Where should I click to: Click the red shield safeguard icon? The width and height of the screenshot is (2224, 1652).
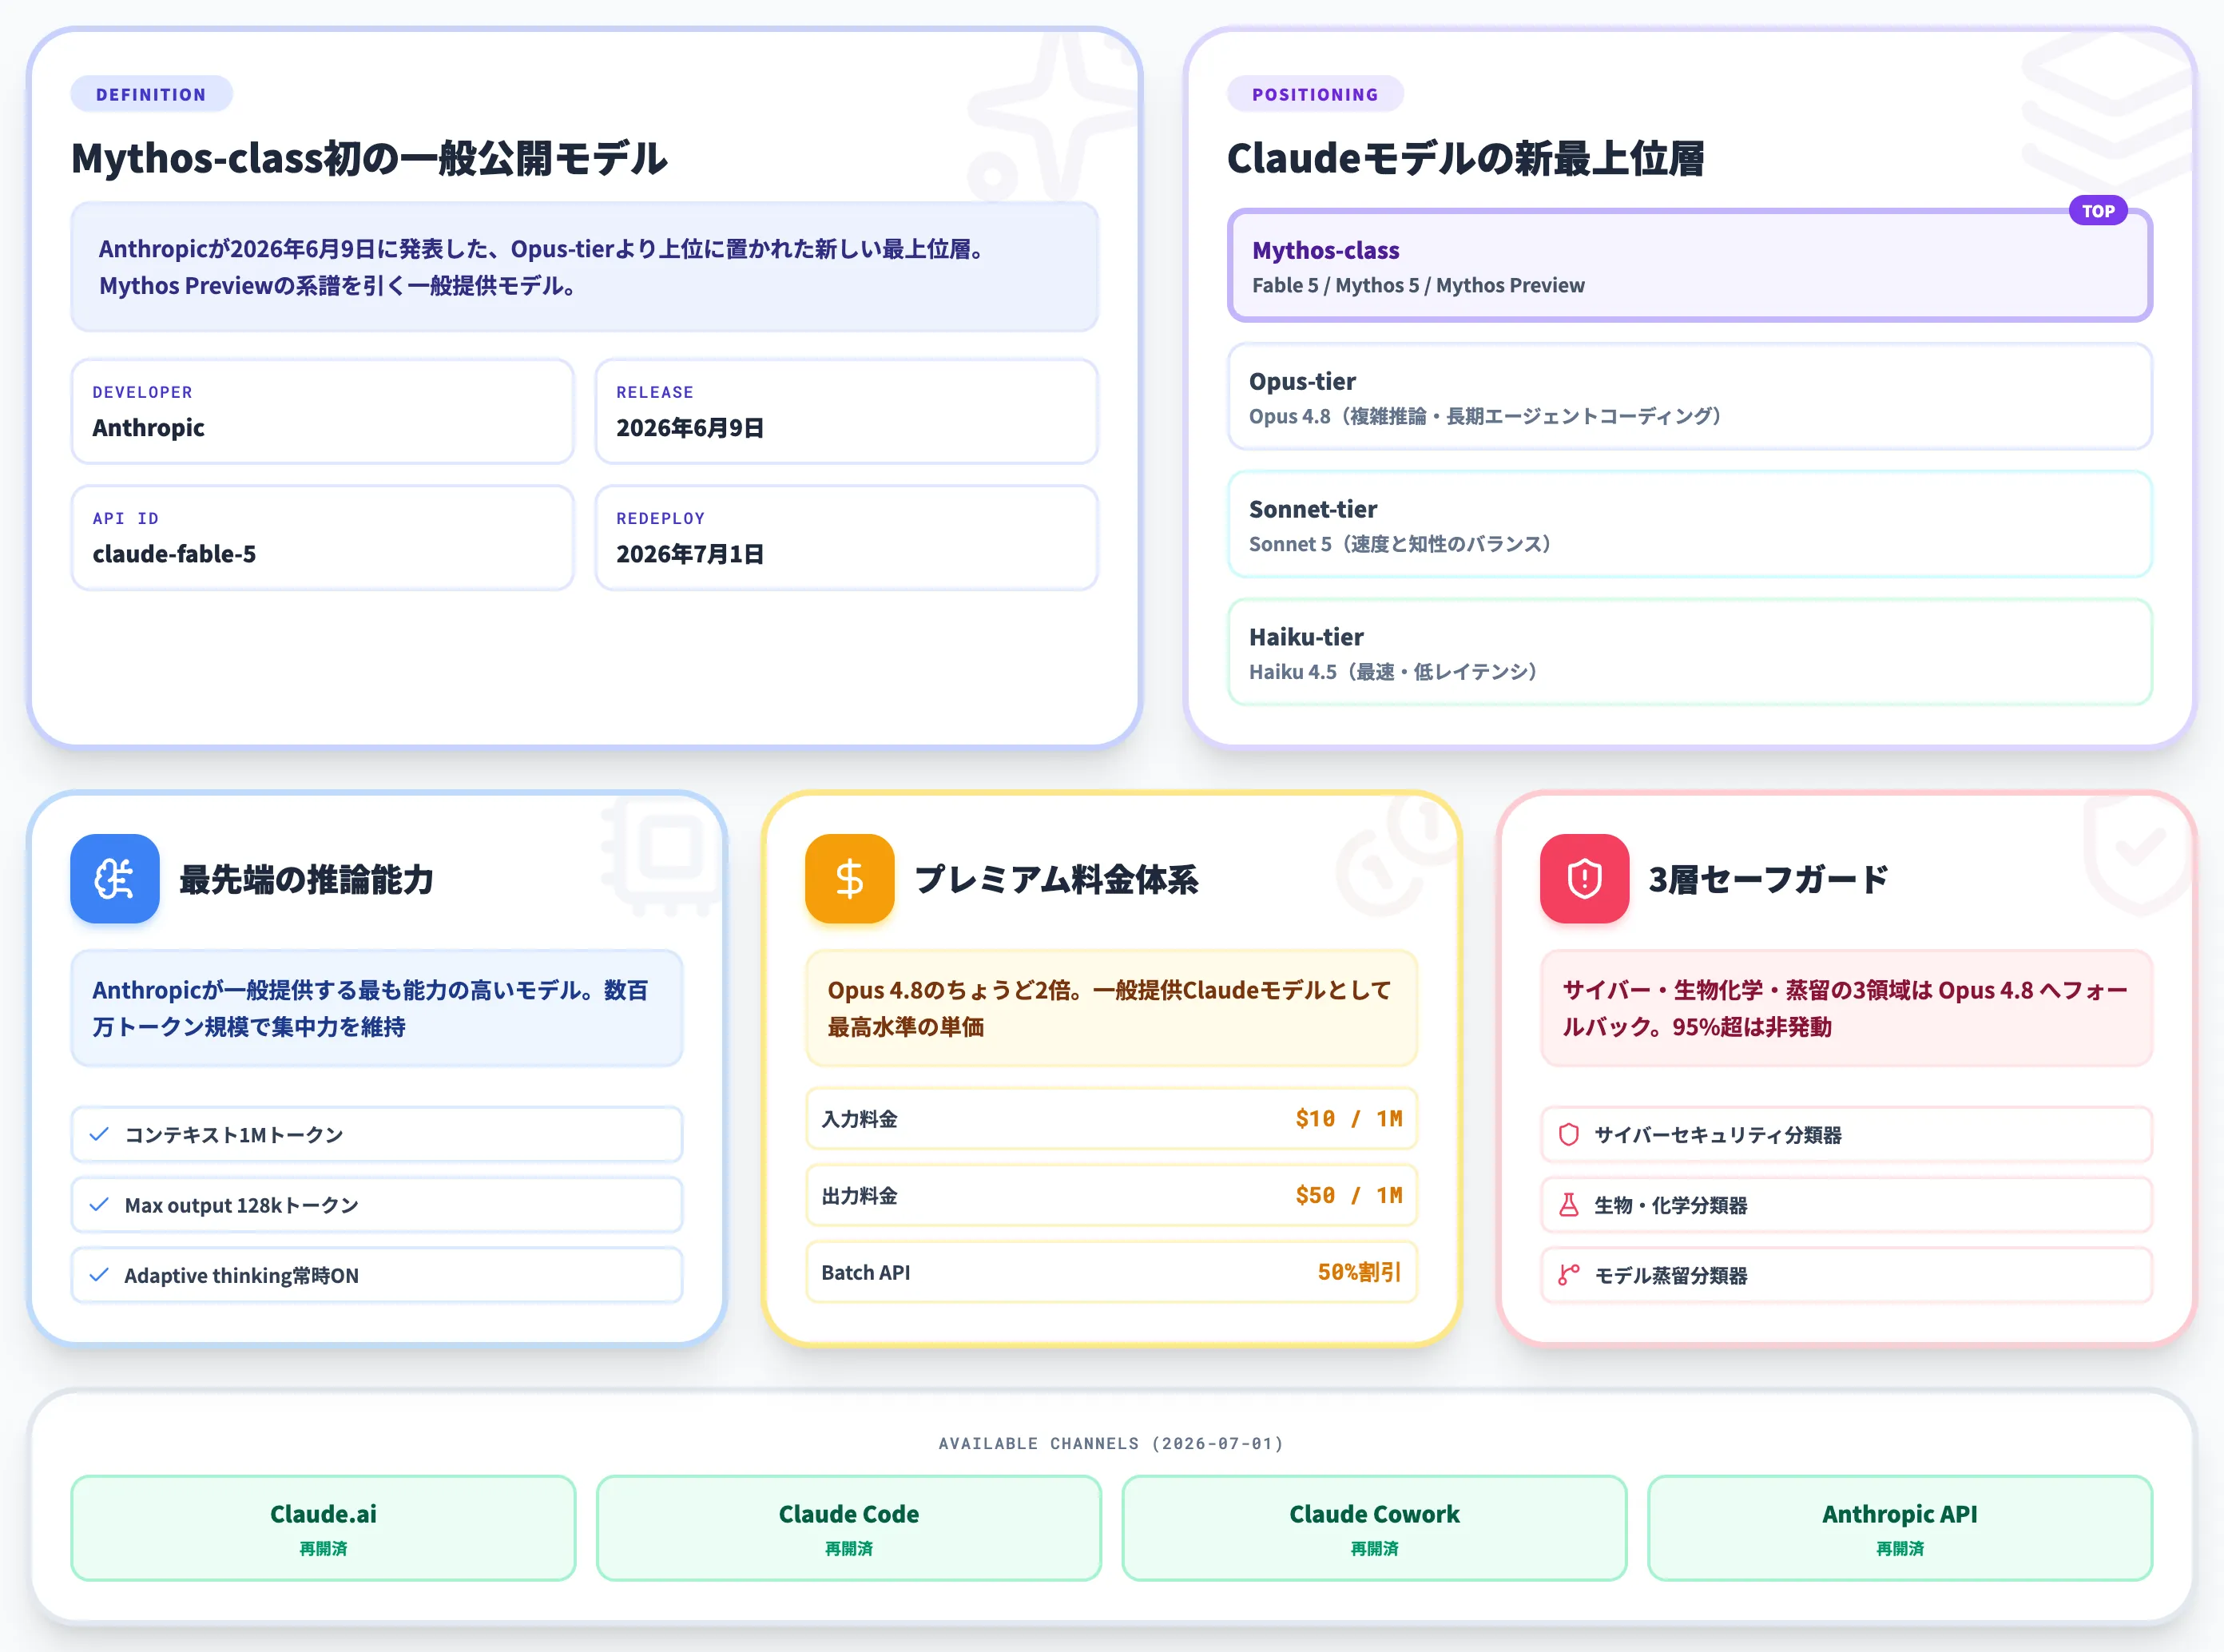coord(1584,878)
